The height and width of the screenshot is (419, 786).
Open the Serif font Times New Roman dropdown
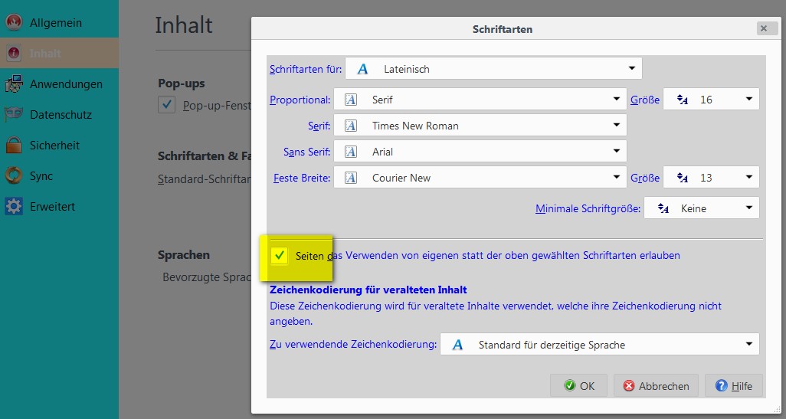point(480,126)
